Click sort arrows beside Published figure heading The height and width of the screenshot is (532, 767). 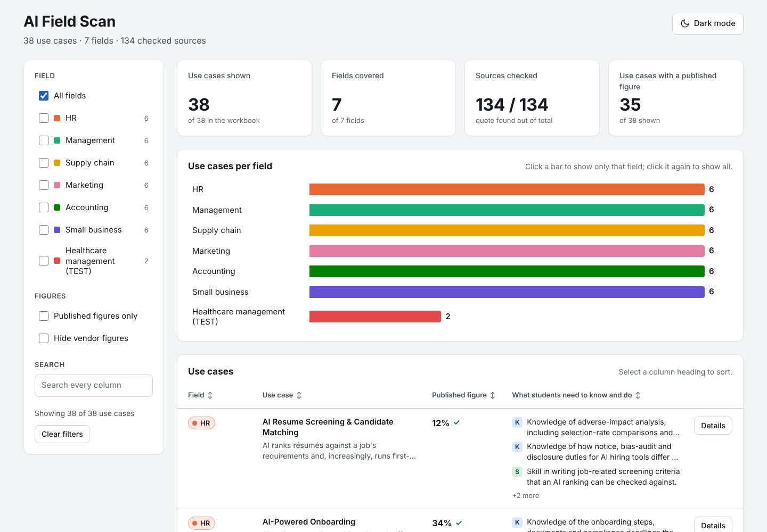[493, 395]
